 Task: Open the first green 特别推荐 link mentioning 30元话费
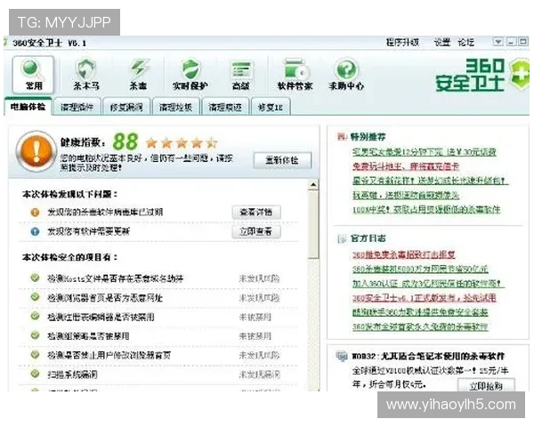click(x=425, y=152)
